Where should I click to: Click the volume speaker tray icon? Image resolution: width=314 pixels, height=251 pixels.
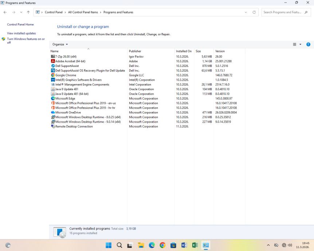[290, 245]
